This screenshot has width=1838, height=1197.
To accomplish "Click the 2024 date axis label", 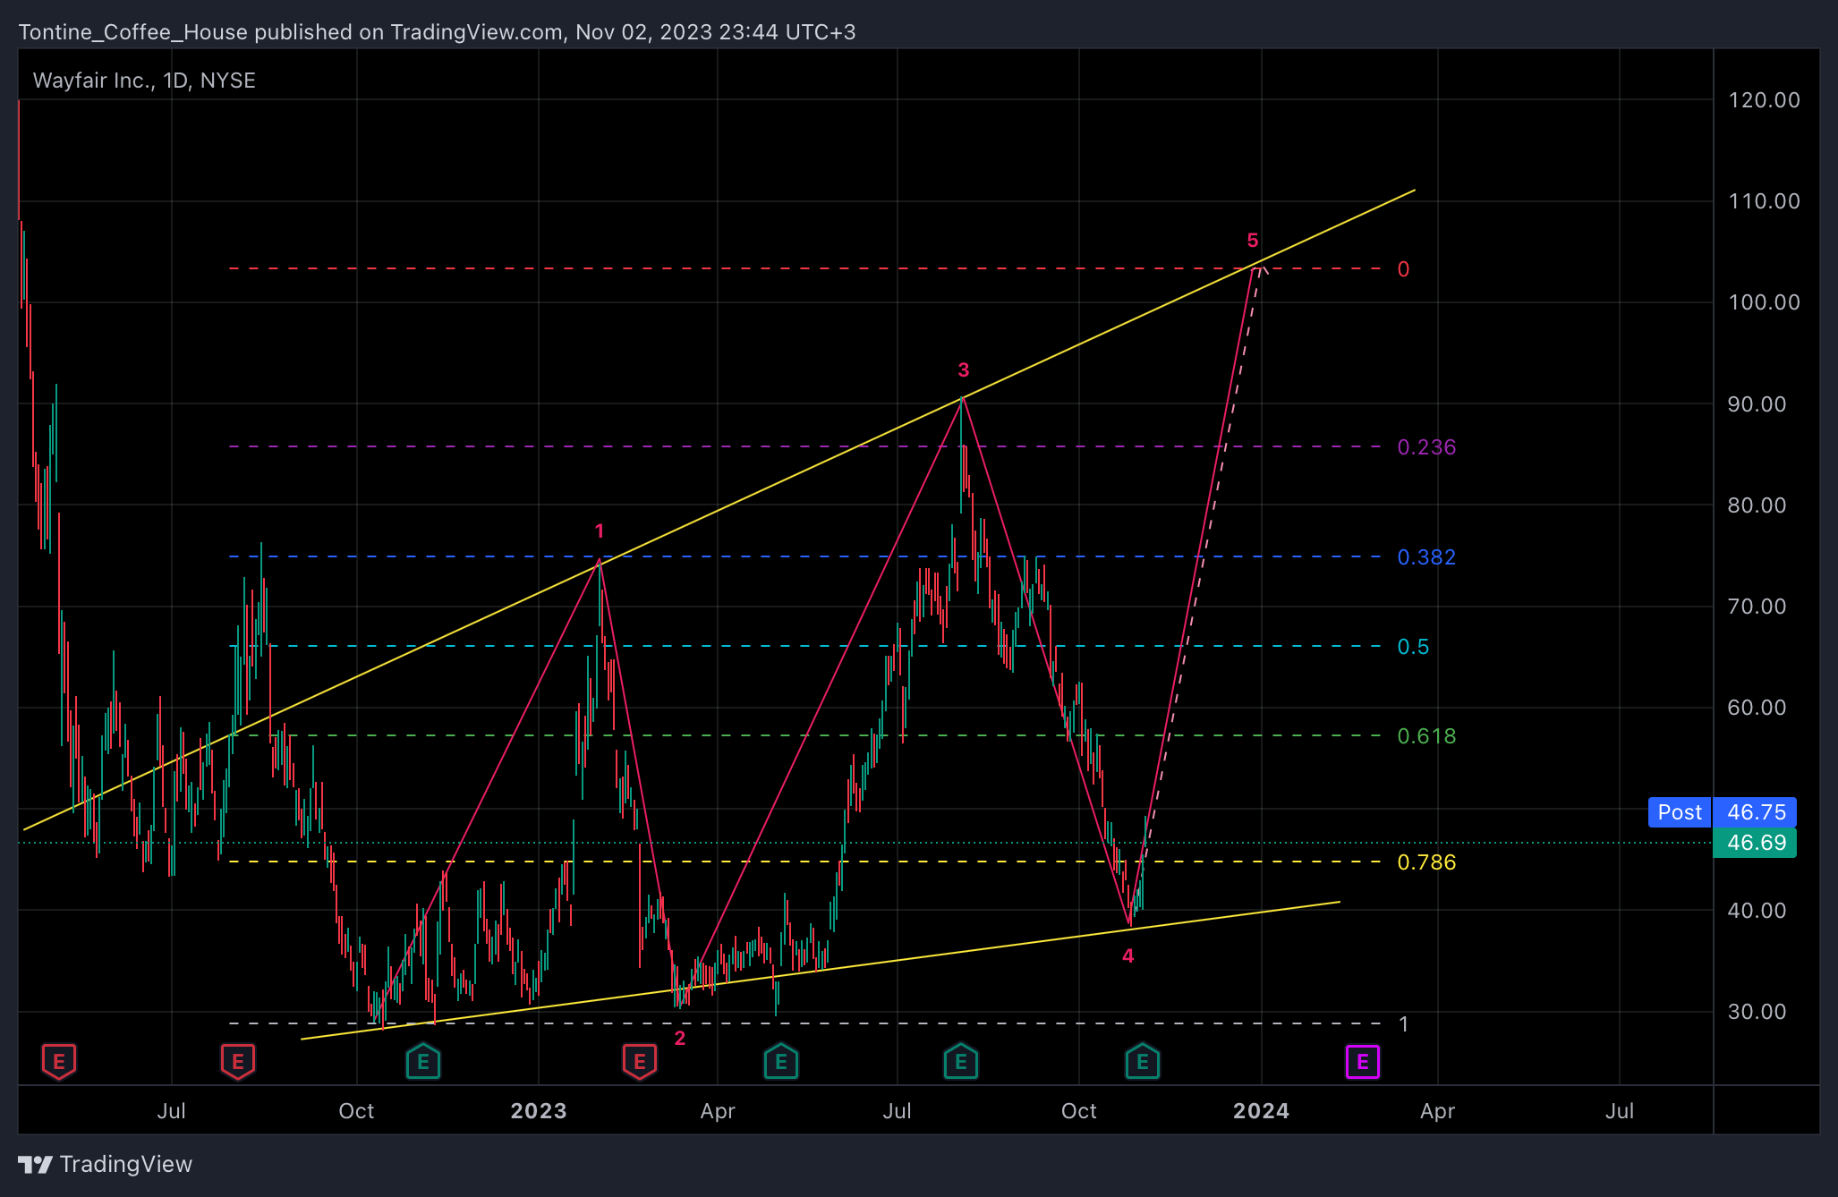I will click(x=1262, y=1111).
